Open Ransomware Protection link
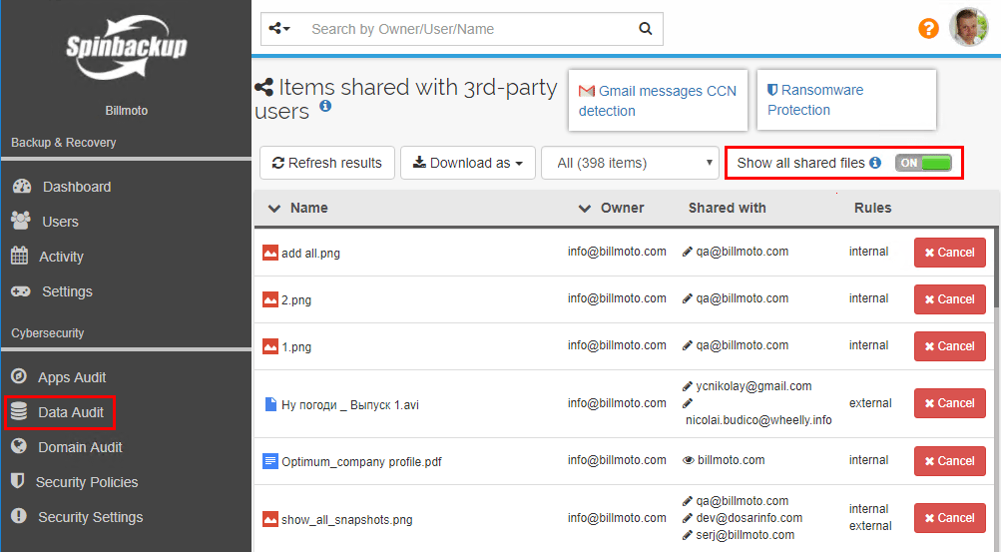Screen dimensions: 1001x552 [815, 100]
